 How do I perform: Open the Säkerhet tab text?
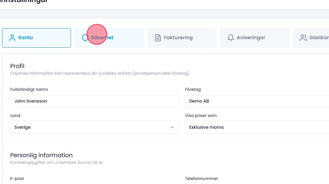click(102, 38)
